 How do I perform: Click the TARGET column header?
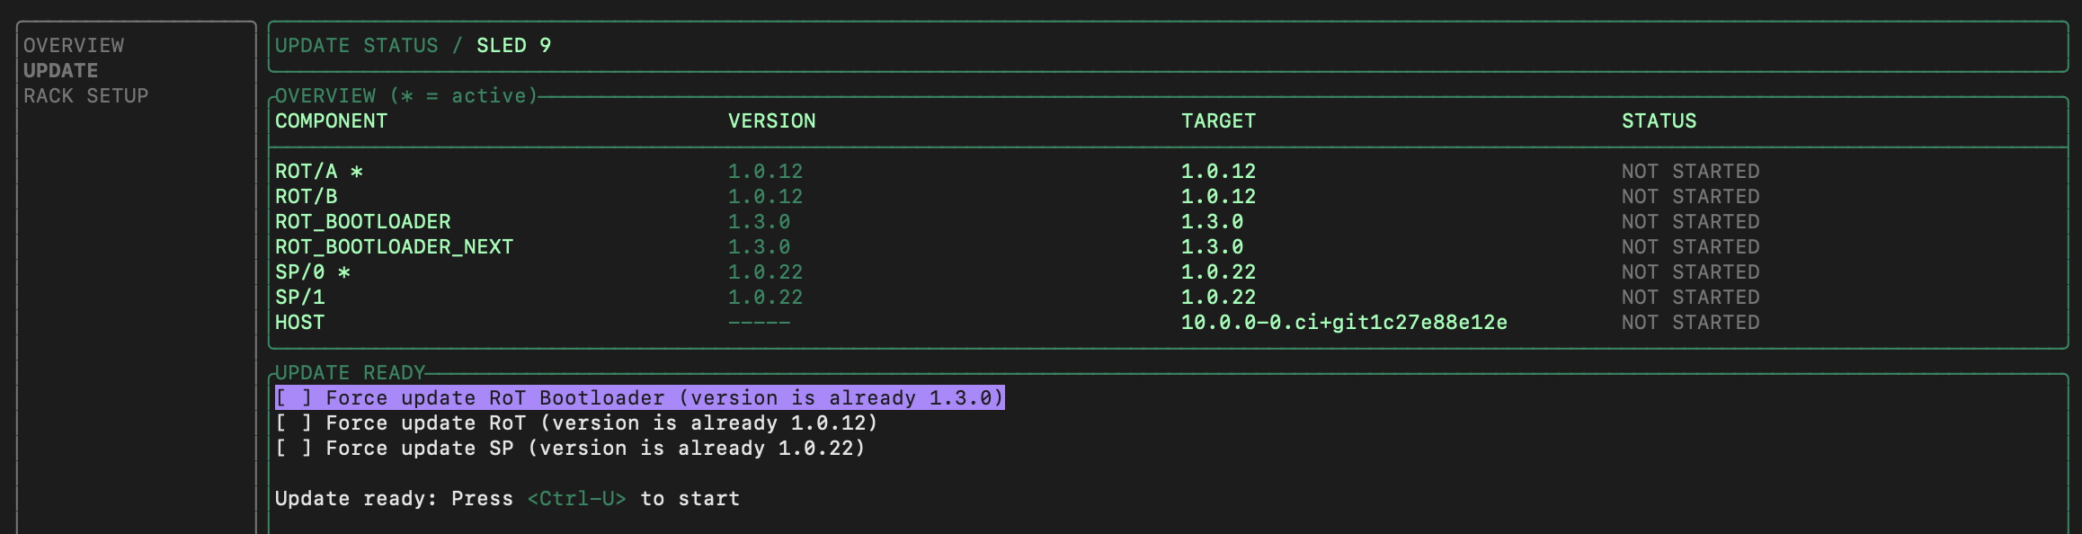(x=1218, y=120)
